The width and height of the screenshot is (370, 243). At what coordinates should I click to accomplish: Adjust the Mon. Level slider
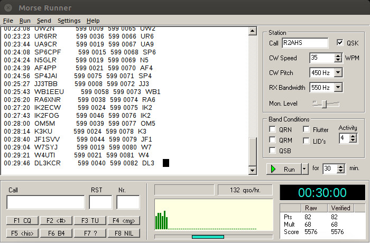(x=323, y=104)
